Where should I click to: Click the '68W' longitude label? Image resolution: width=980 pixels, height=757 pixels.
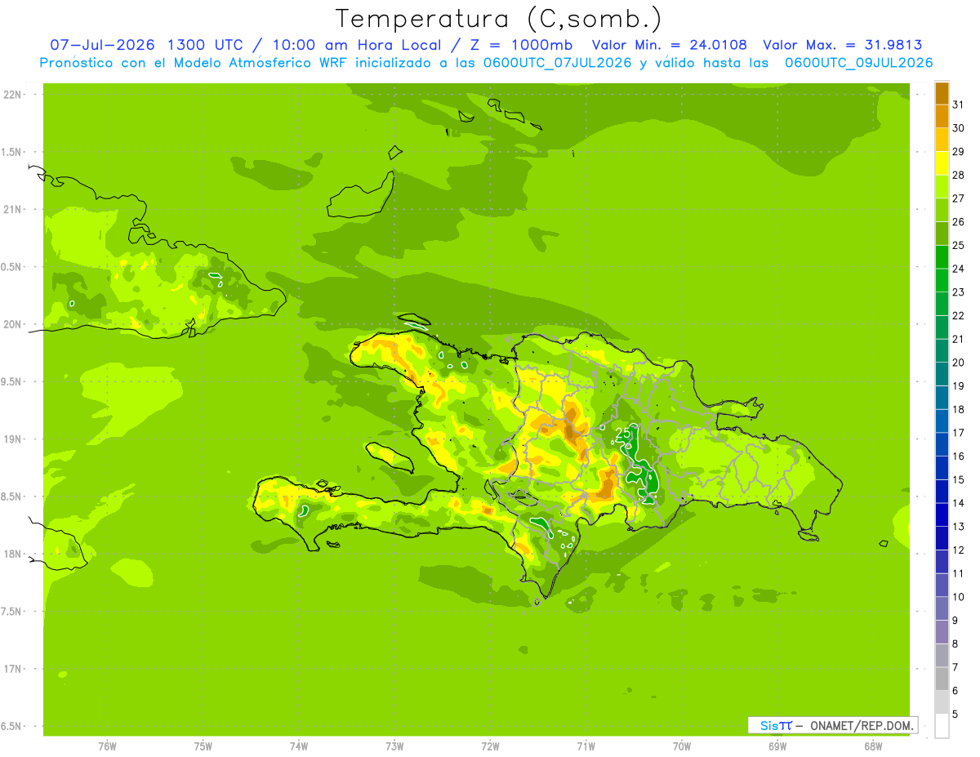click(873, 746)
